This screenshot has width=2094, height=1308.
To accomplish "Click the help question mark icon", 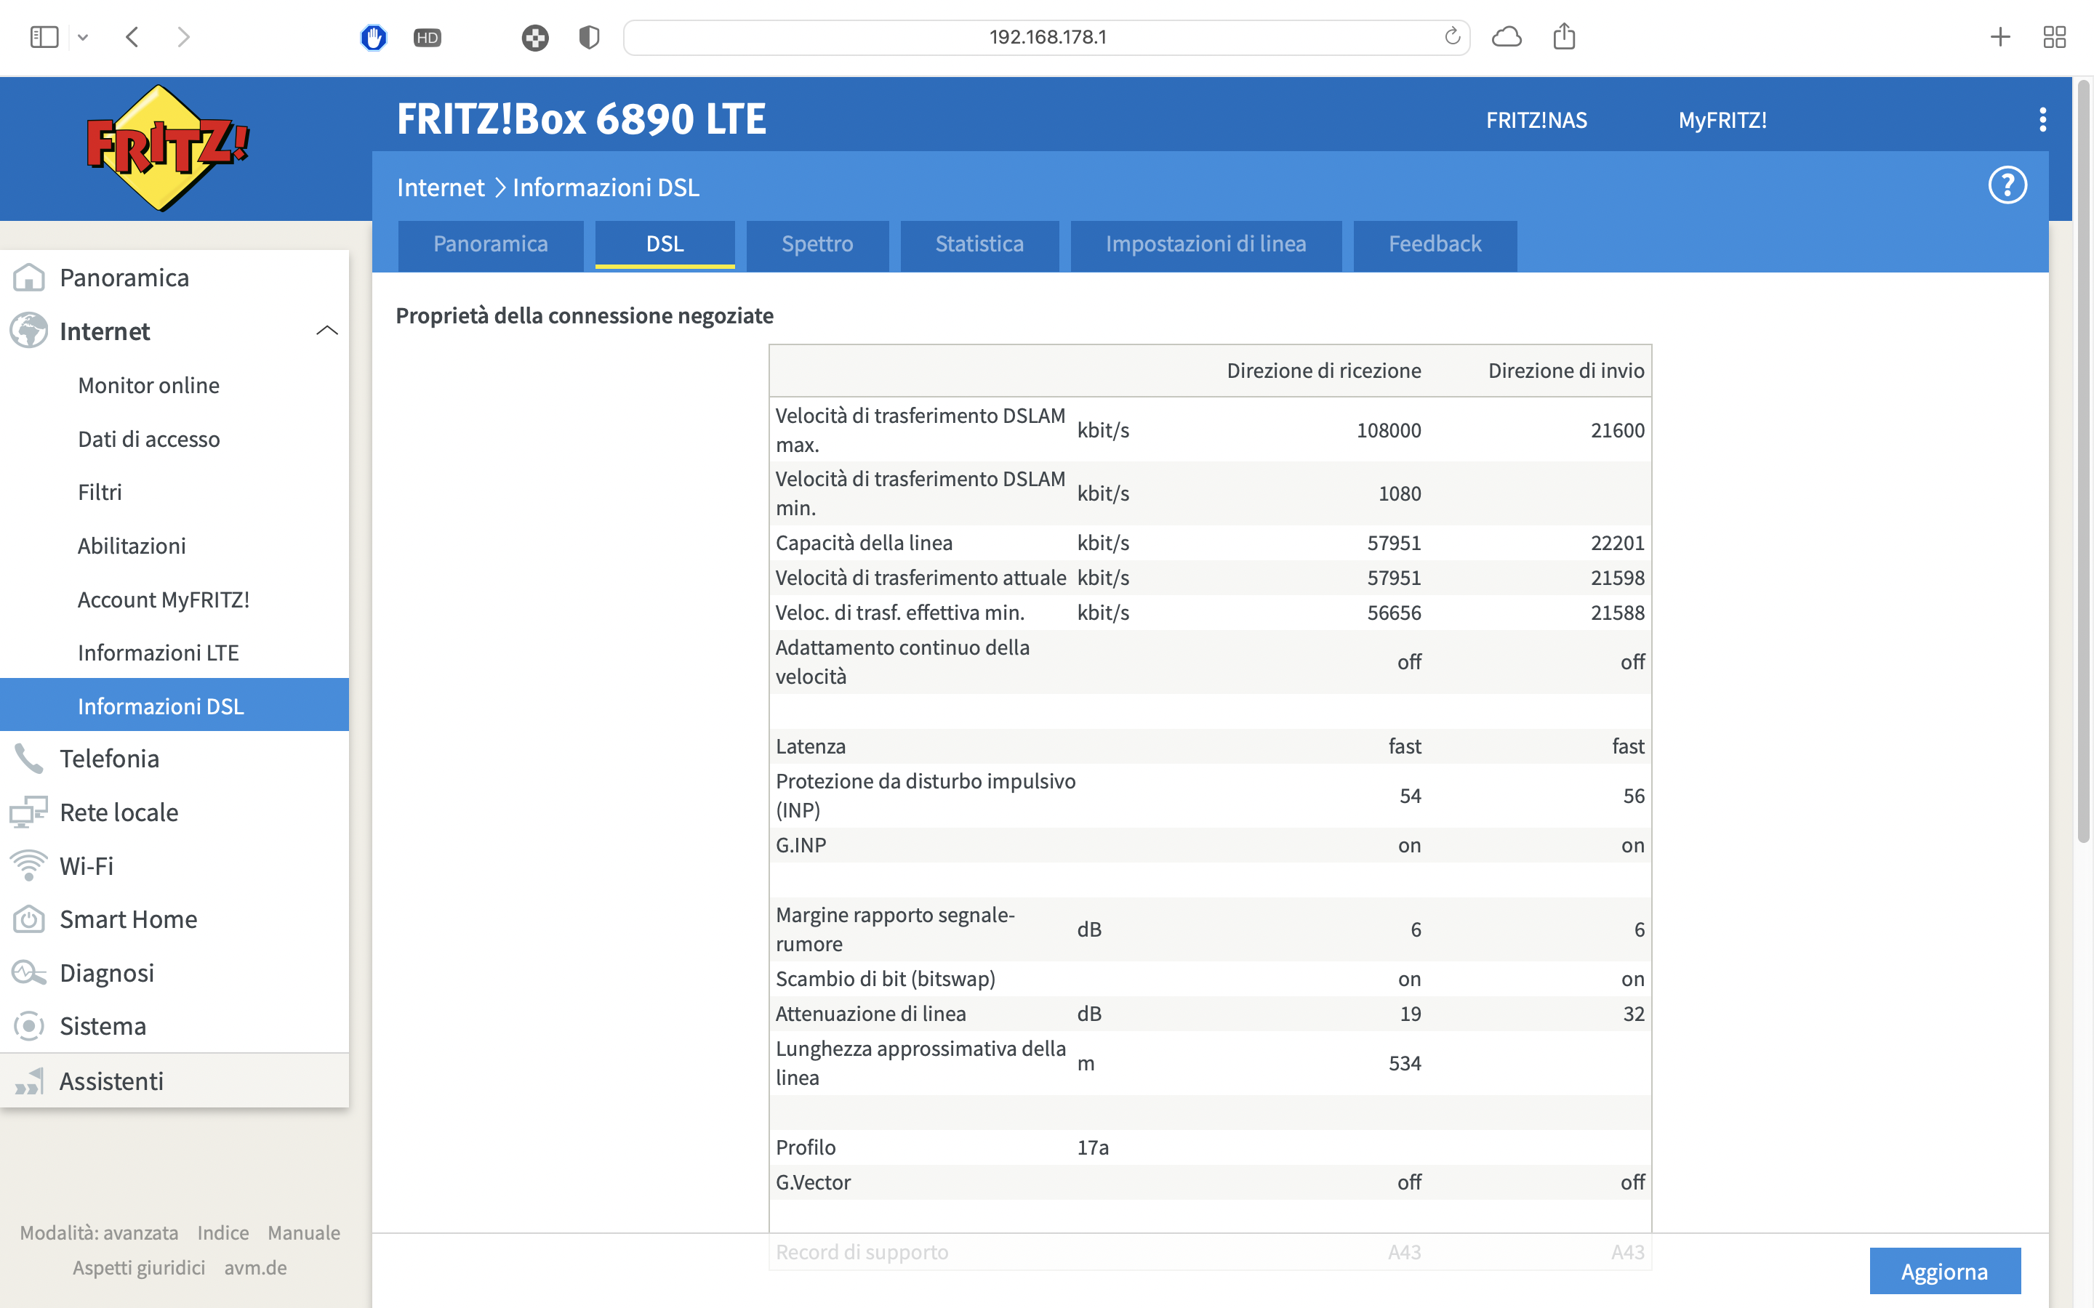I will pyautogui.click(x=2007, y=185).
